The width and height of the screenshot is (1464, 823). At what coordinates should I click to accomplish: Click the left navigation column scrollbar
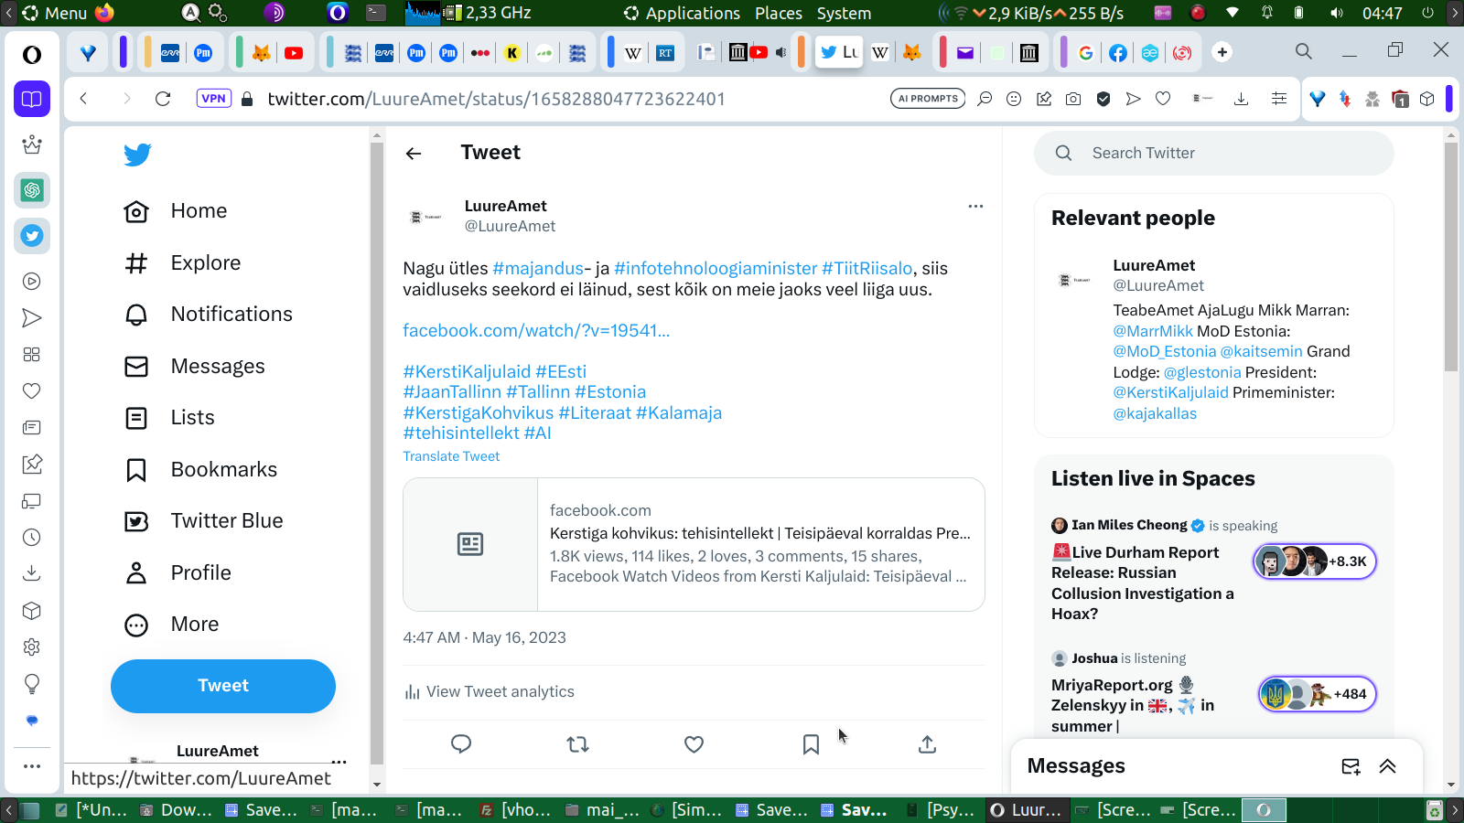377,453
